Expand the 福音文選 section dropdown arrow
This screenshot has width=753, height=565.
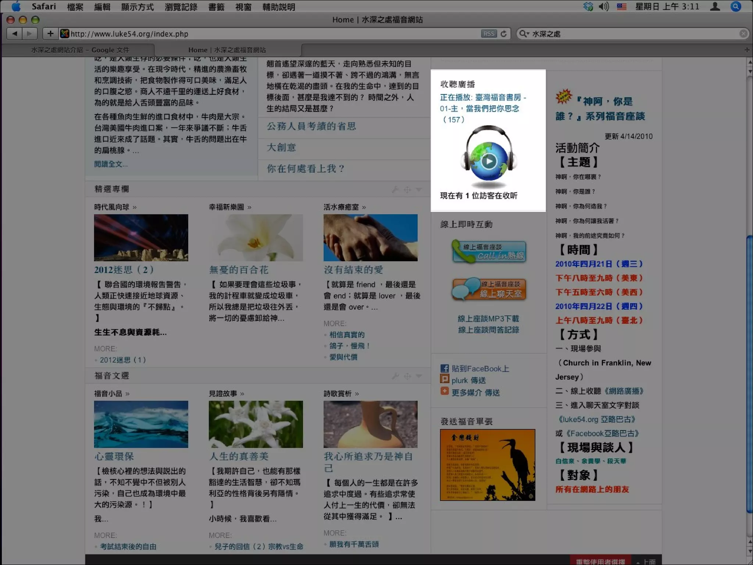click(x=419, y=376)
